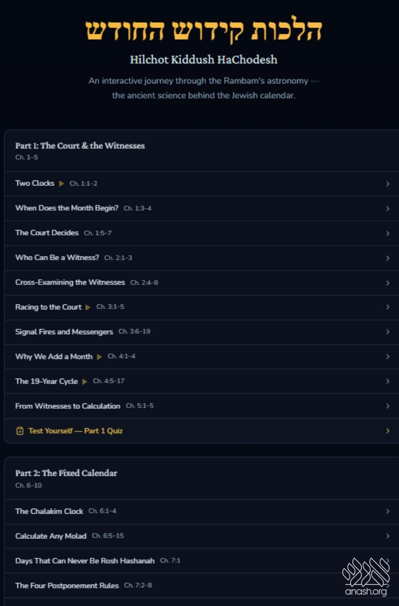Click the play icon next to Racing to the Court
The image size is (399, 606).
tap(88, 307)
